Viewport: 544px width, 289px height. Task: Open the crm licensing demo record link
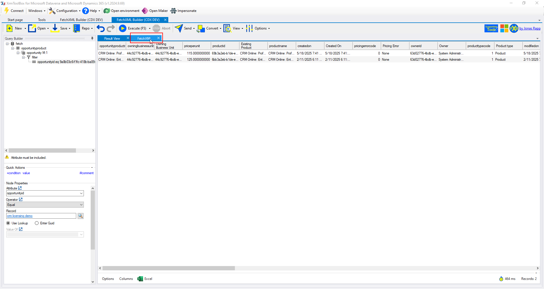20,216
